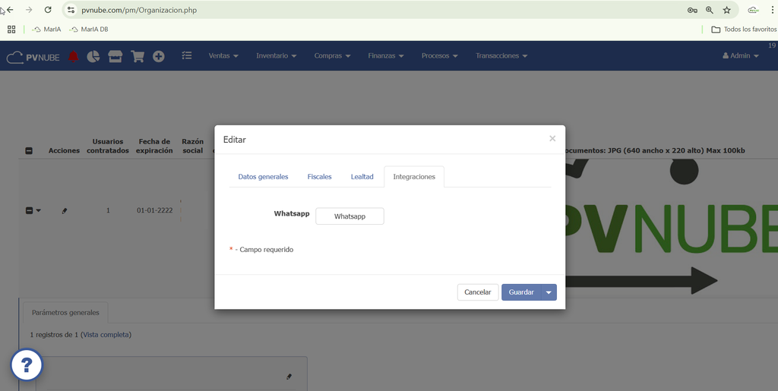Open the pie chart dashboard icon
Viewport: 778px width, 391px height.
pyautogui.click(x=93, y=56)
